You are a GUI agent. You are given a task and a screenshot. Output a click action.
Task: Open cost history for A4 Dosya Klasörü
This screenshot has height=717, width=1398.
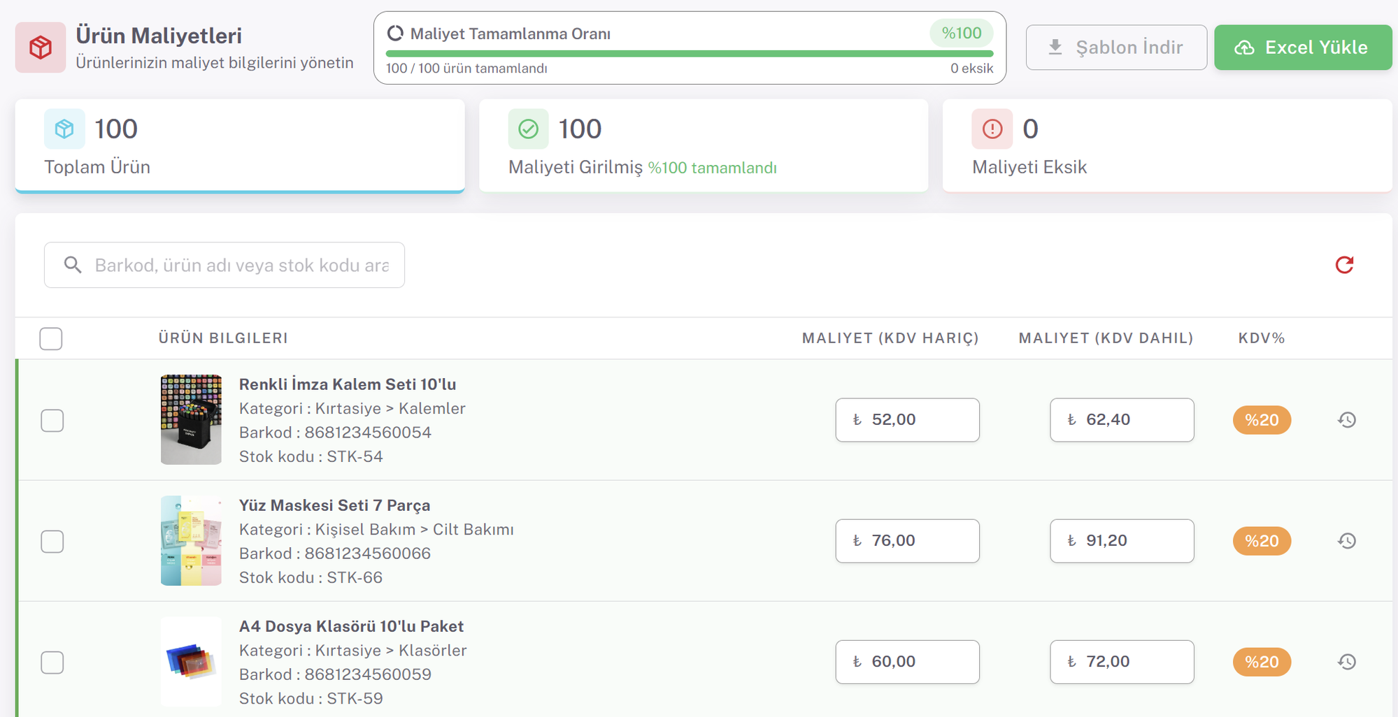[1346, 662]
